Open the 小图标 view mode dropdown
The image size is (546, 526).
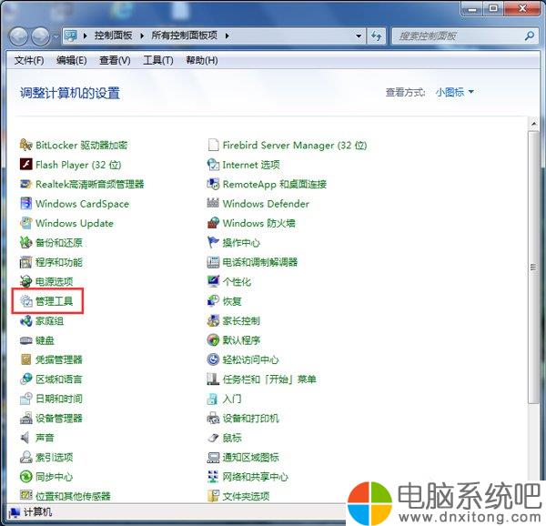454,92
